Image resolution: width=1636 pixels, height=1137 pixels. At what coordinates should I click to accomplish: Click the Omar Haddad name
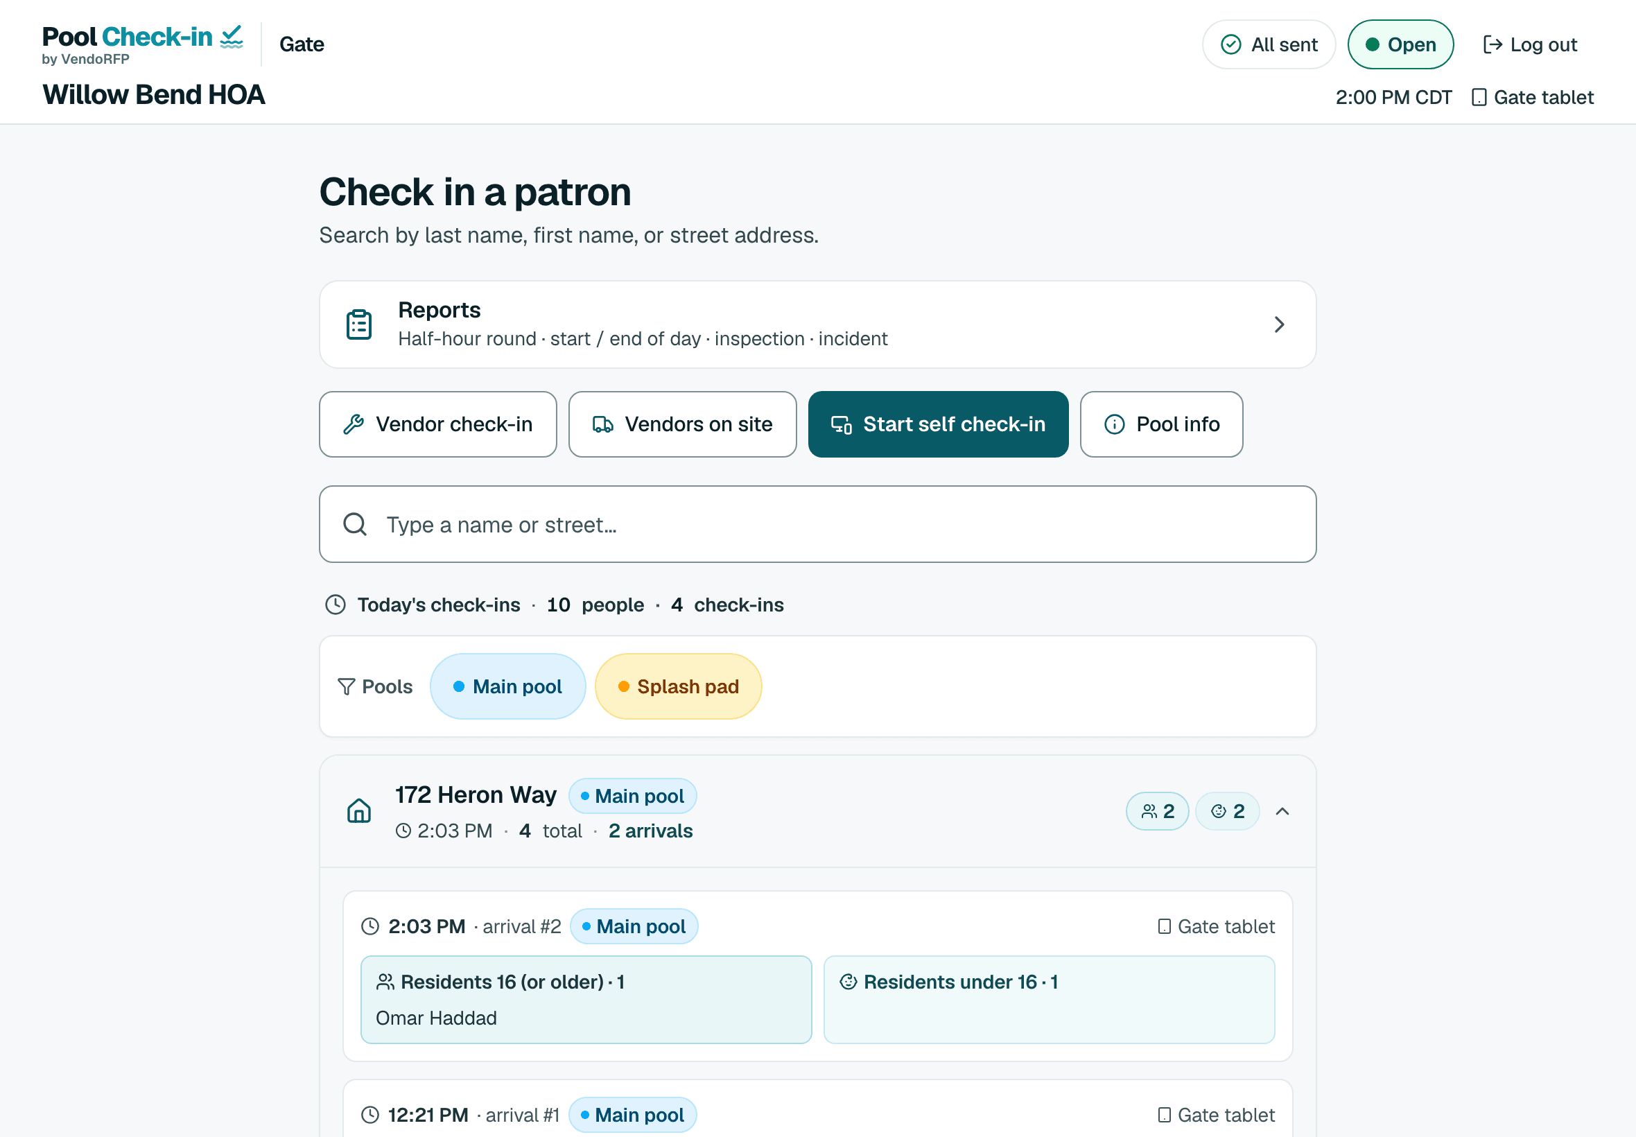pos(436,1018)
